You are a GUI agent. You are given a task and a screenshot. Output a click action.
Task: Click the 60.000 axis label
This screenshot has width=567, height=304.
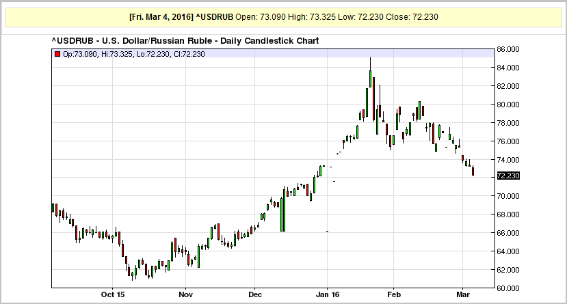[508, 288]
